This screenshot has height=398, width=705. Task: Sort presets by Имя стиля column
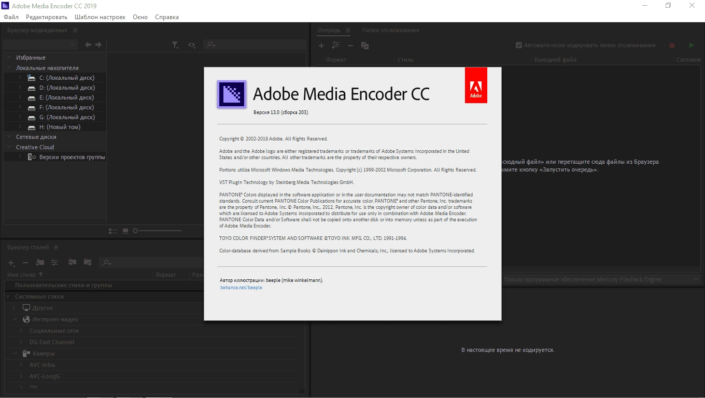coord(21,275)
